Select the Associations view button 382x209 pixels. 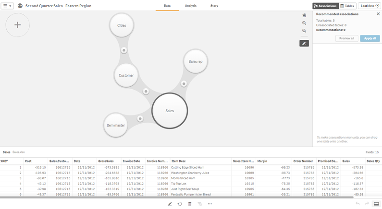325,6
